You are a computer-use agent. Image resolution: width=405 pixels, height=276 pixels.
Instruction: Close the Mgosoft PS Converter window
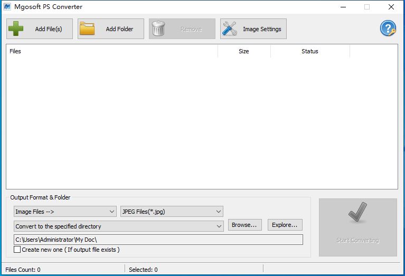(x=391, y=7)
